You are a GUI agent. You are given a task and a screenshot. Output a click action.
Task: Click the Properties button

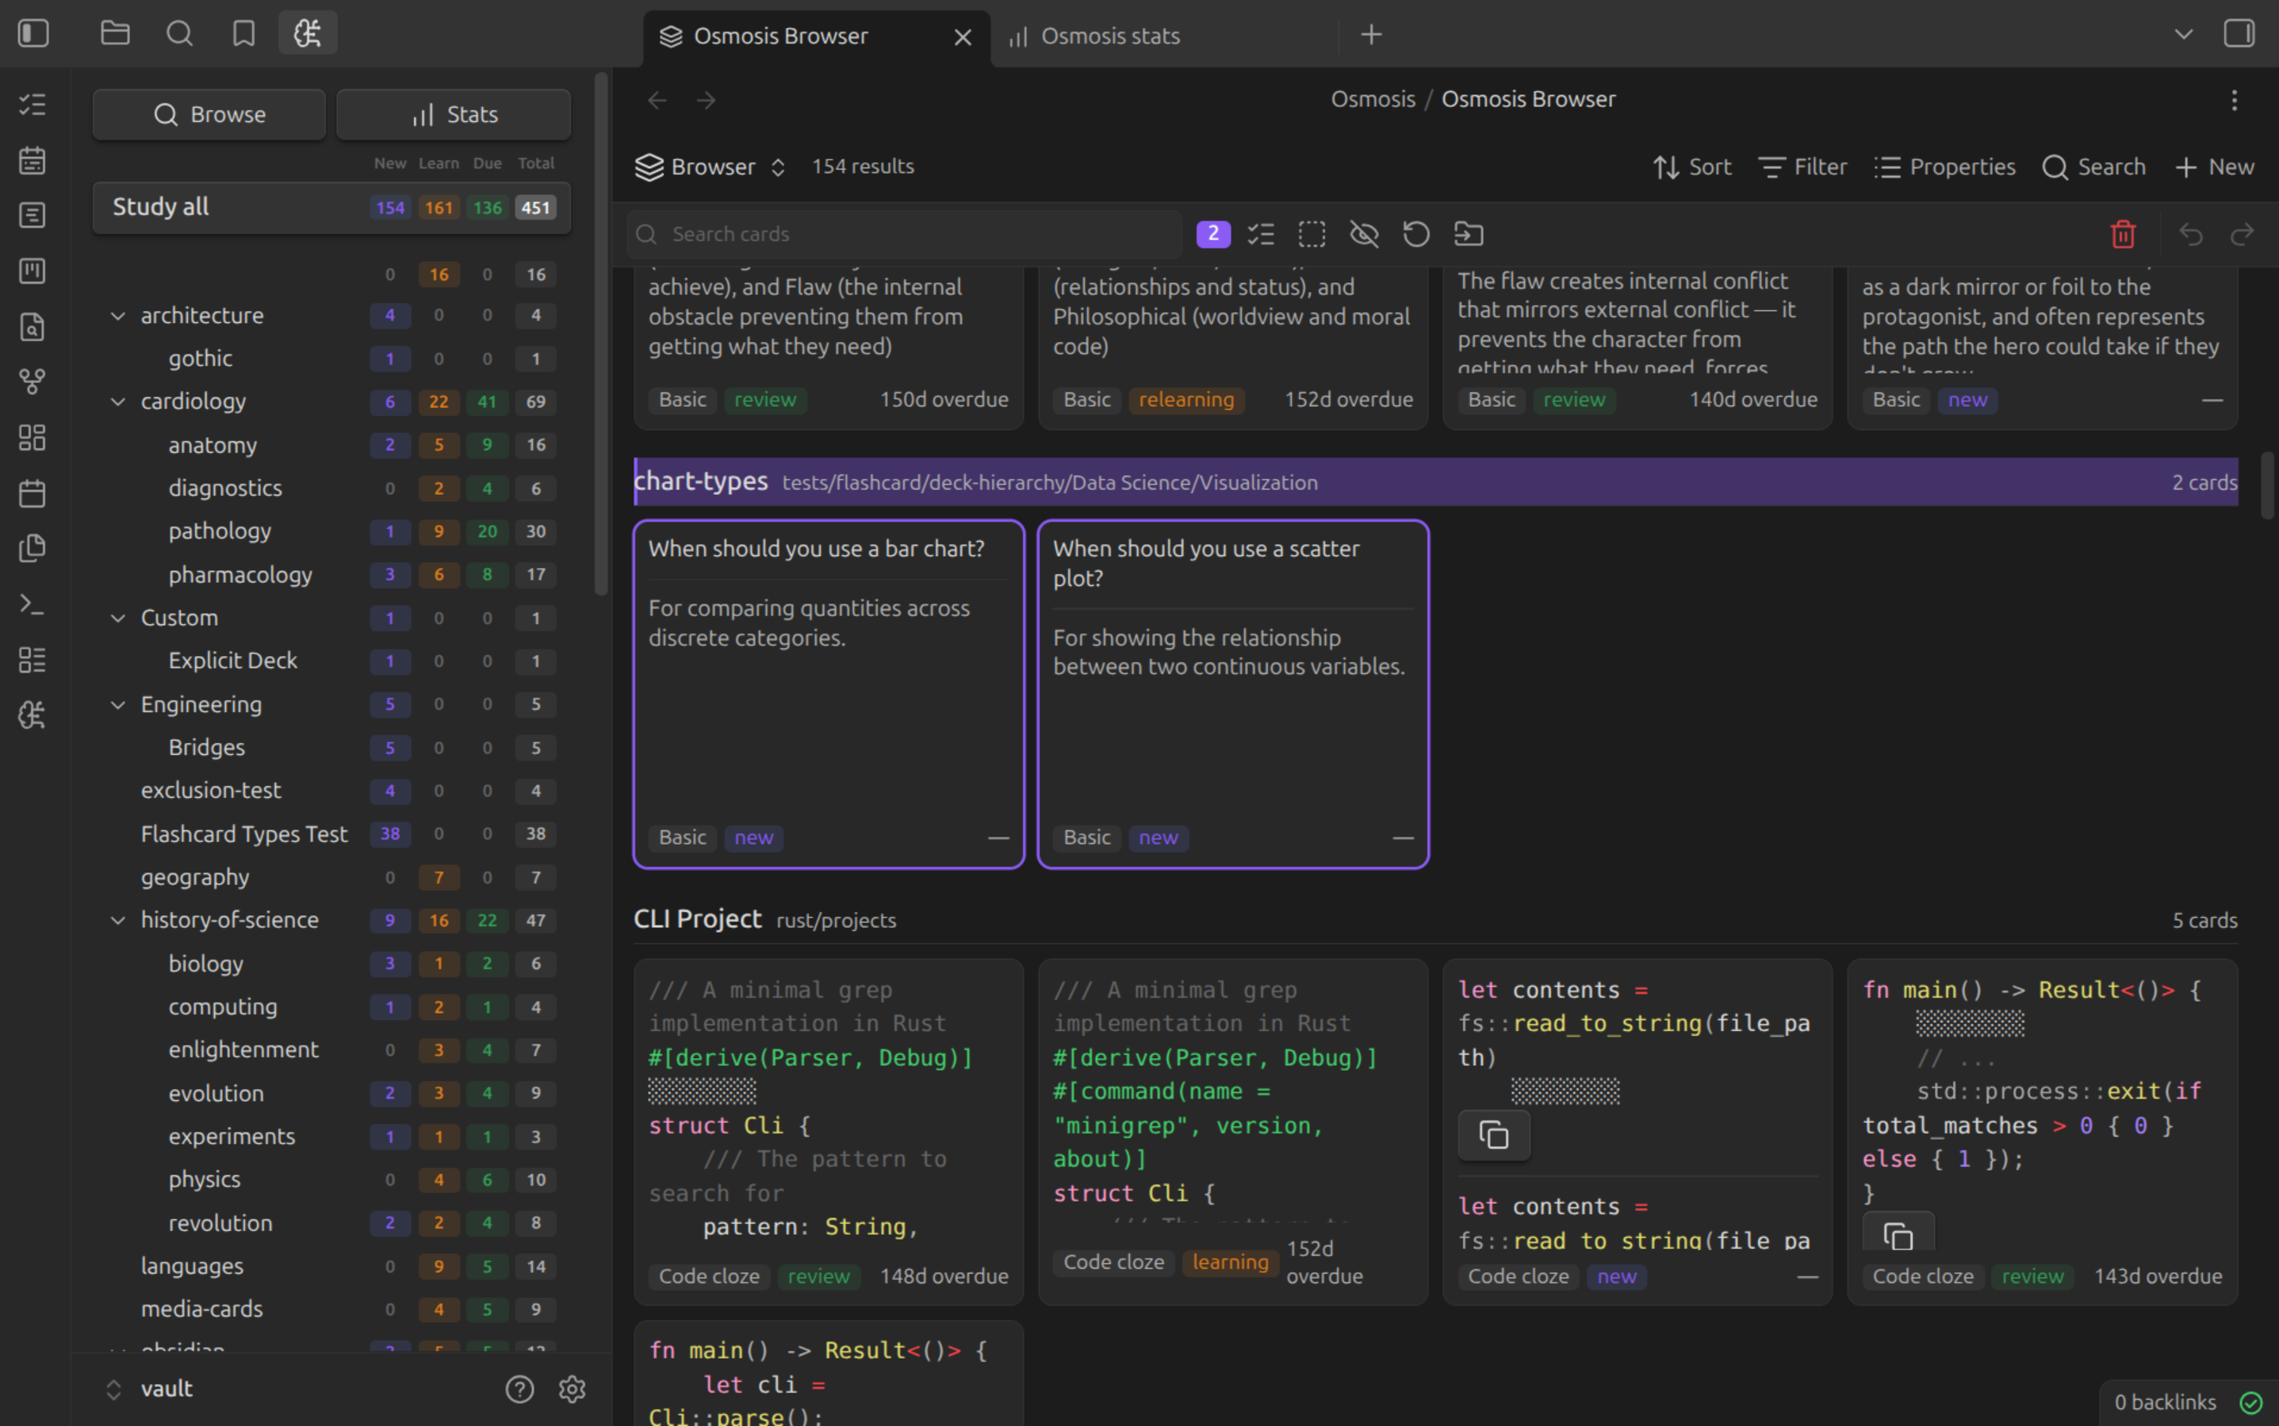coord(1944,167)
